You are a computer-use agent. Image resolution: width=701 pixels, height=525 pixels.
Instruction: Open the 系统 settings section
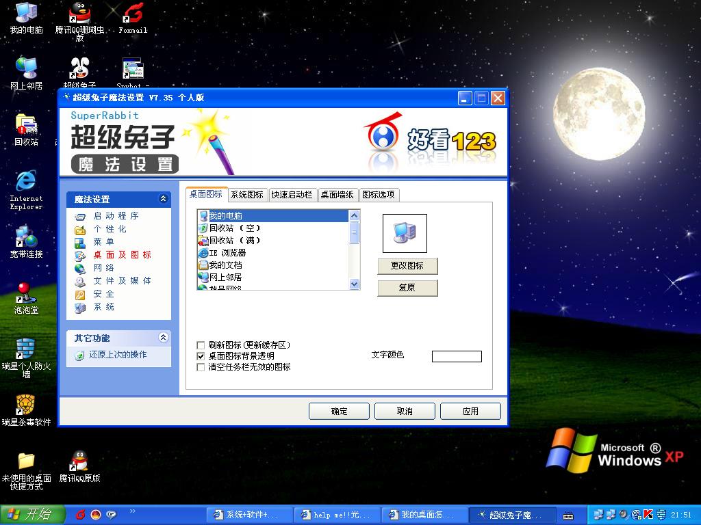click(x=104, y=307)
